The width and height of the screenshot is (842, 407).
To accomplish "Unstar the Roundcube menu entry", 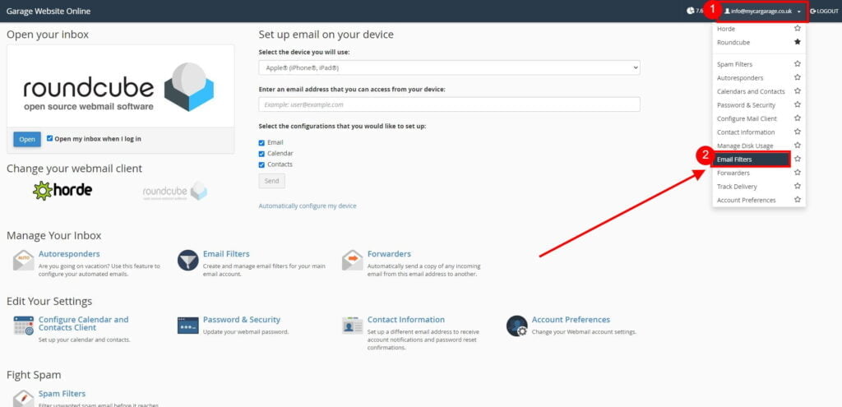I will 798,42.
